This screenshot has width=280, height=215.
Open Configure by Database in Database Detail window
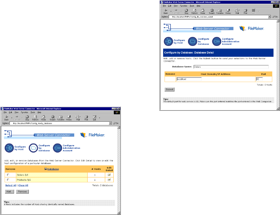click(x=199, y=41)
